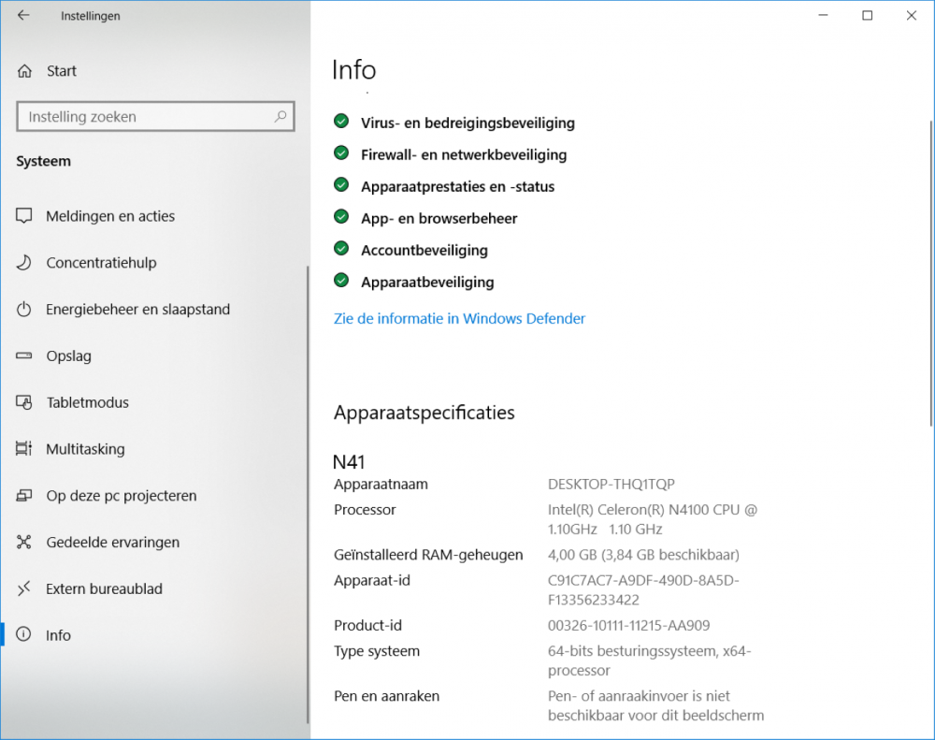
Task: Click the Concentratiehulp moon icon
Action: pyautogui.click(x=25, y=263)
